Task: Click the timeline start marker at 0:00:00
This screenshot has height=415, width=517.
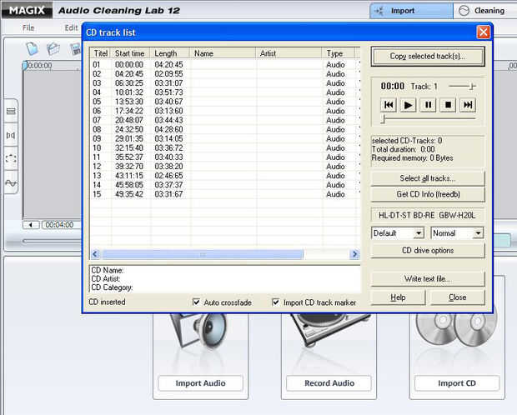Action: [25, 66]
